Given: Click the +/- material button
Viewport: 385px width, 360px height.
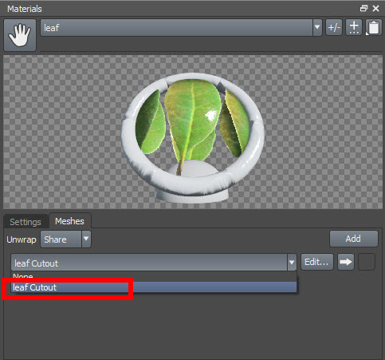Looking at the screenshot, I should [x=334, y=27].
